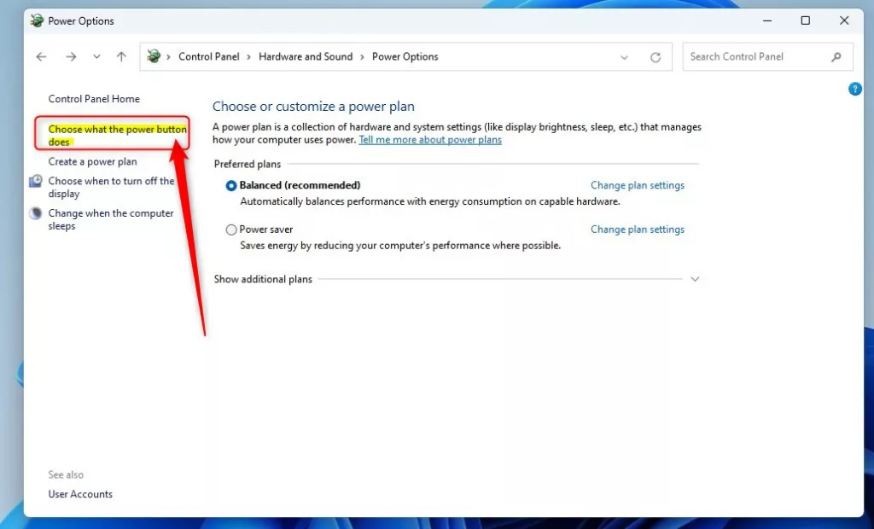Screen dimensions: 874x529
Task: Click the Power Options title bar icon
Action: [37, 20]
